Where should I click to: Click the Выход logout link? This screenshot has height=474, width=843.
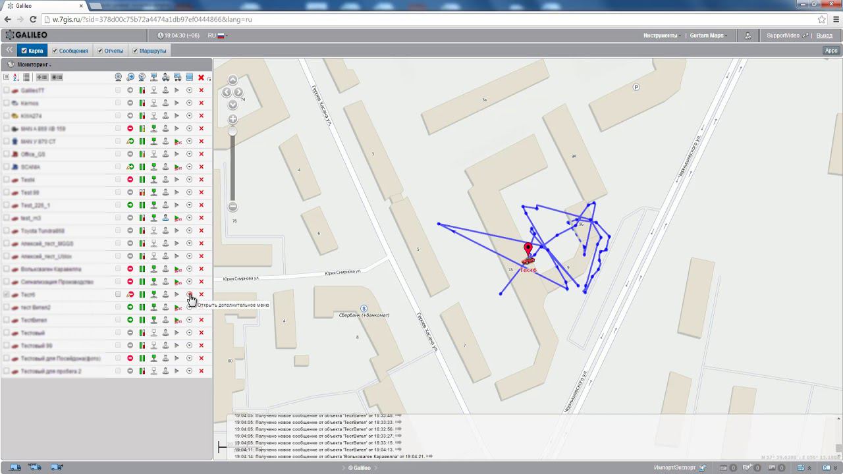coord(824,36)
